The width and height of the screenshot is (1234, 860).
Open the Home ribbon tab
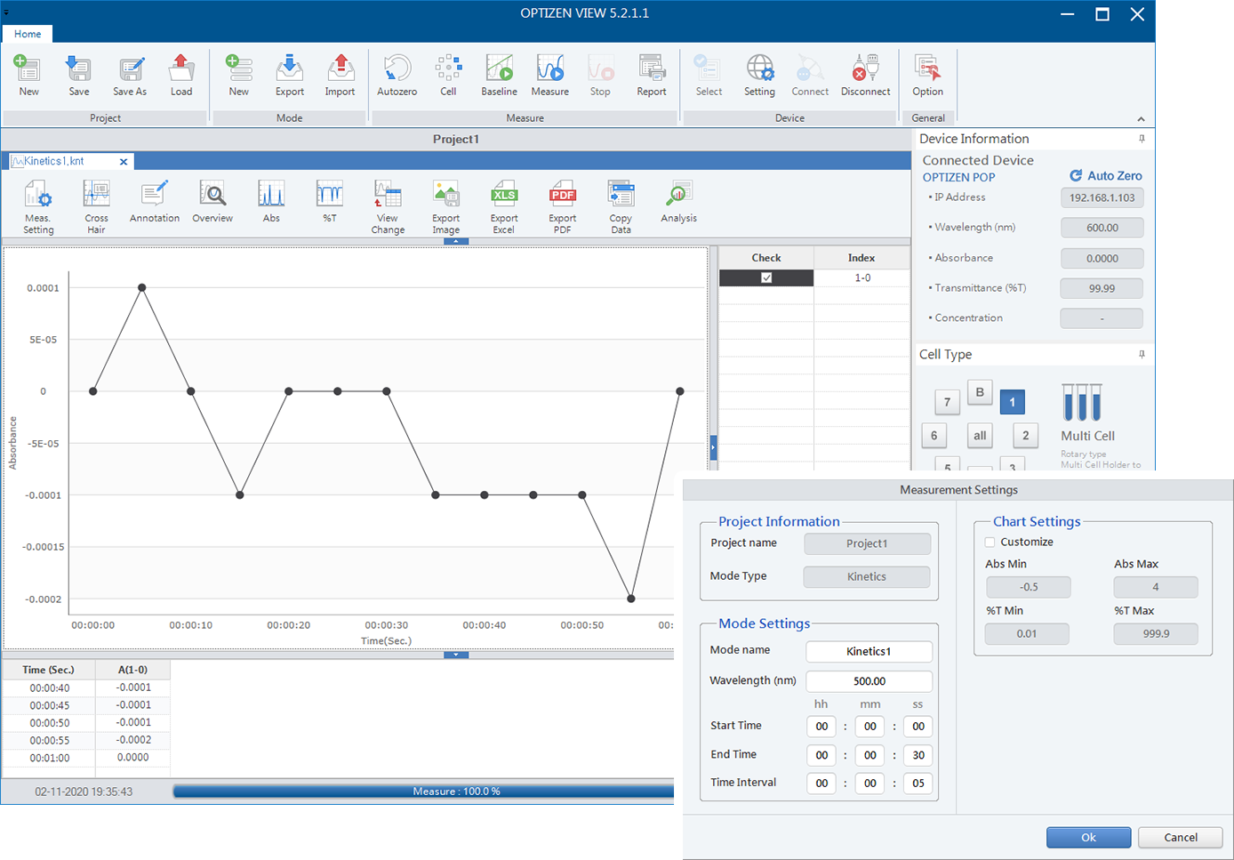coord(28,34)
